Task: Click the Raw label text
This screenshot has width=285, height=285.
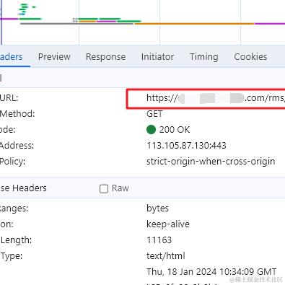Action: (x=120, y=188)
